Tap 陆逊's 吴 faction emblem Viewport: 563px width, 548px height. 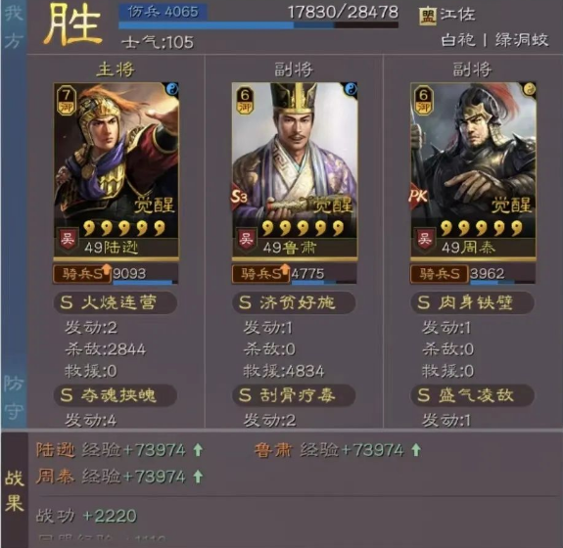click(x=68, y=240)
